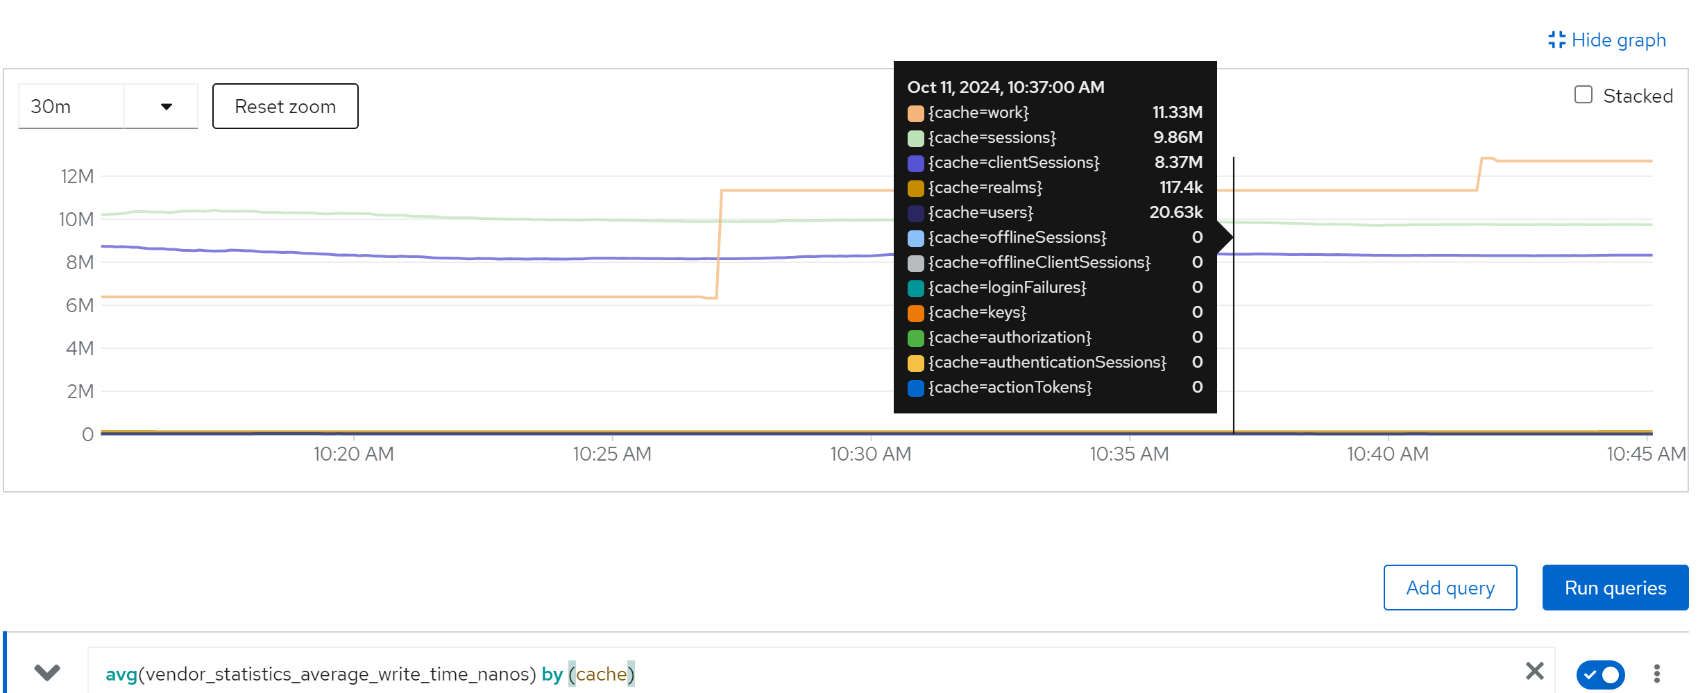Click the cache=sessions green swatch
Screen dimensions: 1698x693
(x=915, y=138)
